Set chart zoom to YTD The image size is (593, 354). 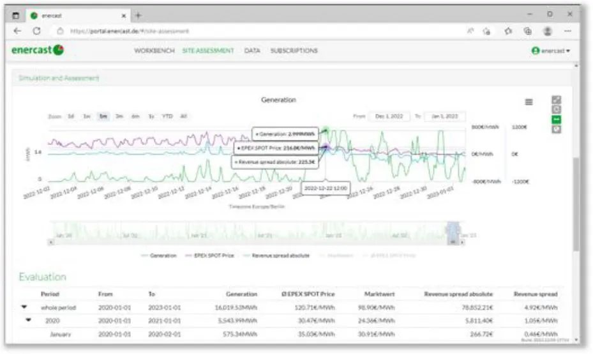pyautogui.click(x=167, y=116)
